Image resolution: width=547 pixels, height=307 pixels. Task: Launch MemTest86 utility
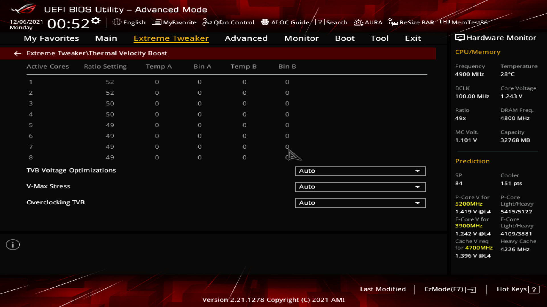[x=464, y=22]
